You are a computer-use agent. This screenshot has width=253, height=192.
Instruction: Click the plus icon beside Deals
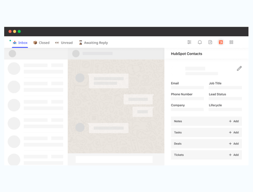click(x=230, y=143)
